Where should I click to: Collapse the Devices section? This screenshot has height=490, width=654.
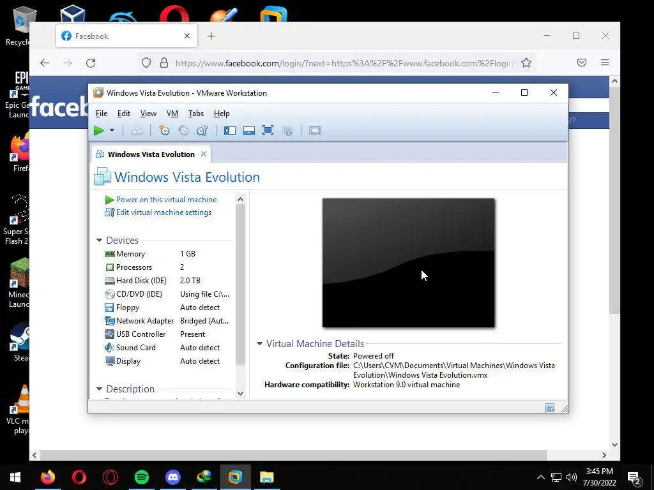pos(99,240)
